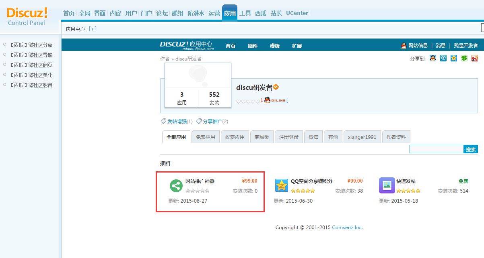Click the 作者 breadcrumb link
This screenshot has height=258, width=484.
click(x=165, y=59)
